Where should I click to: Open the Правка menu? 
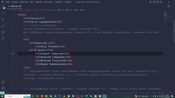point(14,2)
